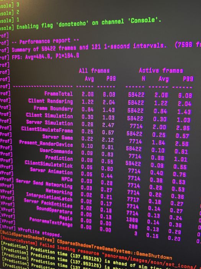Click the InterpolationLatch row label
Screen dimensions: 201x269
point(49,197)
